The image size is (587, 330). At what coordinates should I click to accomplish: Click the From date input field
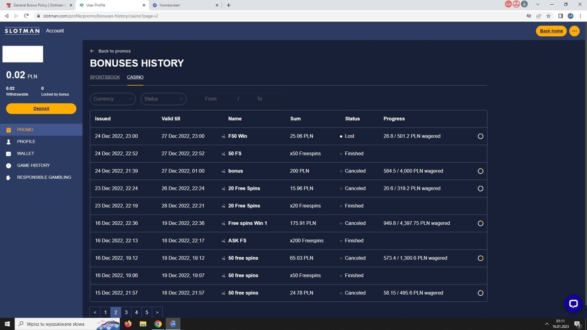(x=211, y=99)
